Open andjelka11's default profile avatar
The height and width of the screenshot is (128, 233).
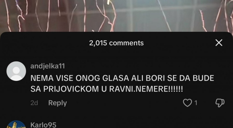pos(16,71)
